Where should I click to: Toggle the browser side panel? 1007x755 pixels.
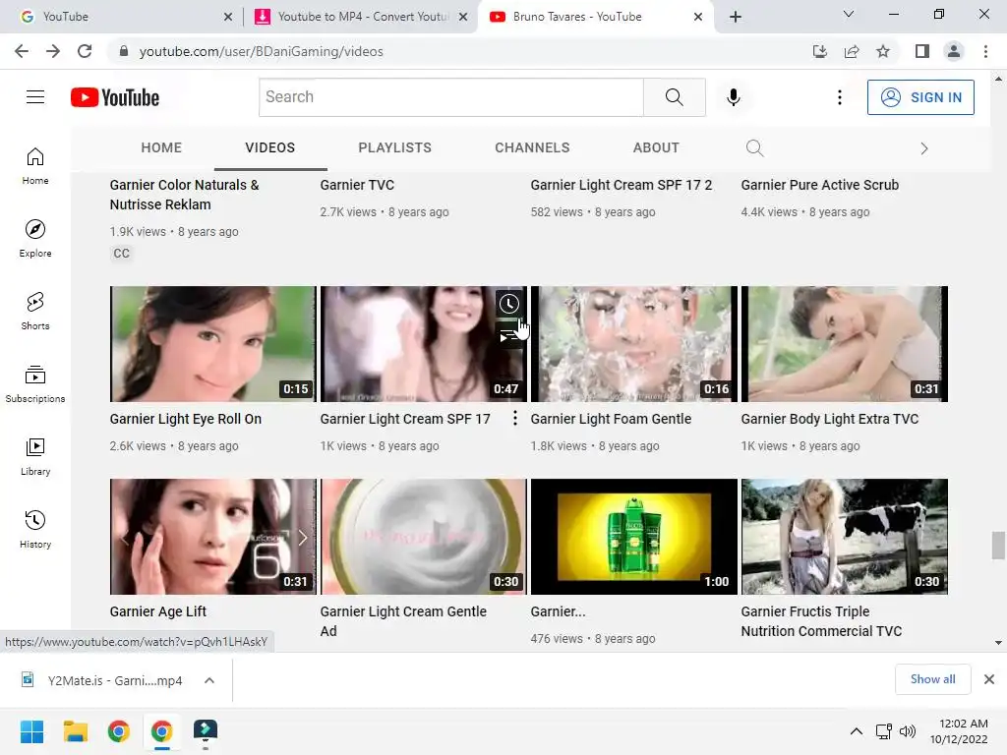coord(922,51)
